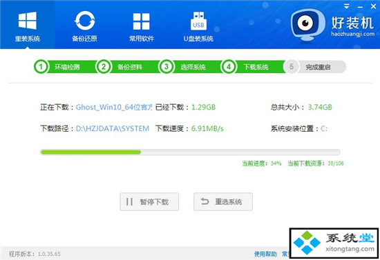Viewport: 380px width, 260px height.
Task: Open the title bar dropdown menu arrow
Action: (347, 6)
